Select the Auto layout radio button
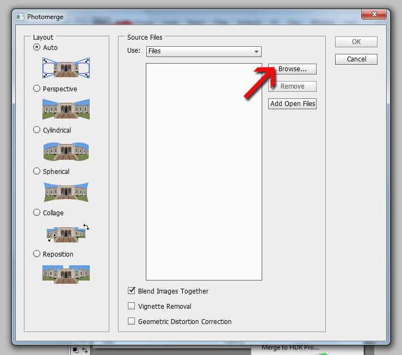402x355 pixels. (36, 47)
